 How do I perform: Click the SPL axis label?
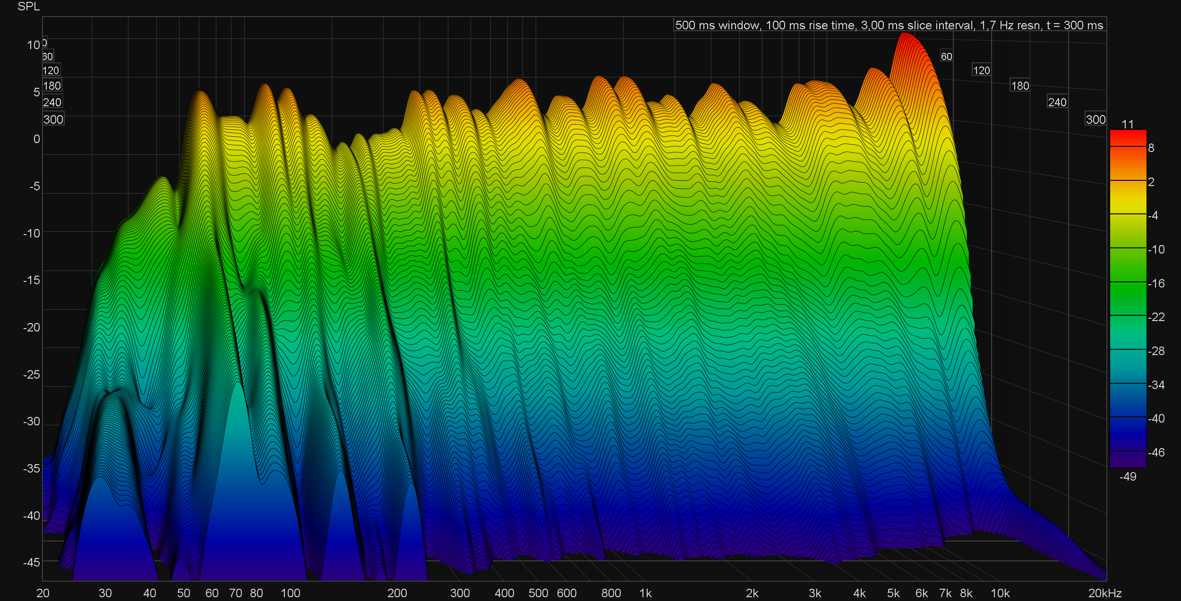tap(28, 7)
